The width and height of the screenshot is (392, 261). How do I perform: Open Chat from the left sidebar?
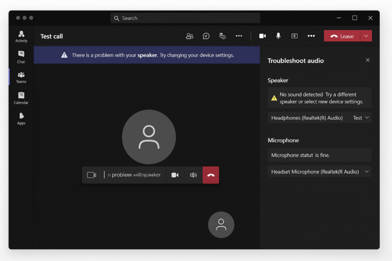[21, 57]
